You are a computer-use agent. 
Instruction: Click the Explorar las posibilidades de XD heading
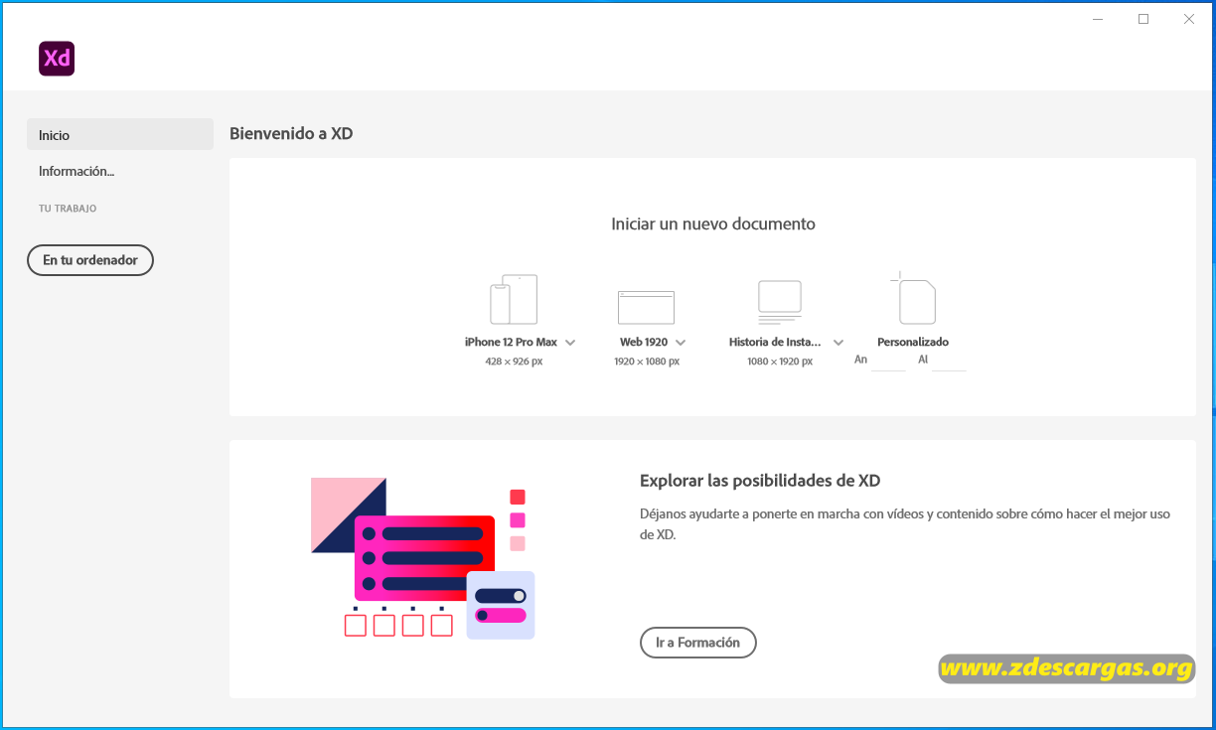pos(760,481)
